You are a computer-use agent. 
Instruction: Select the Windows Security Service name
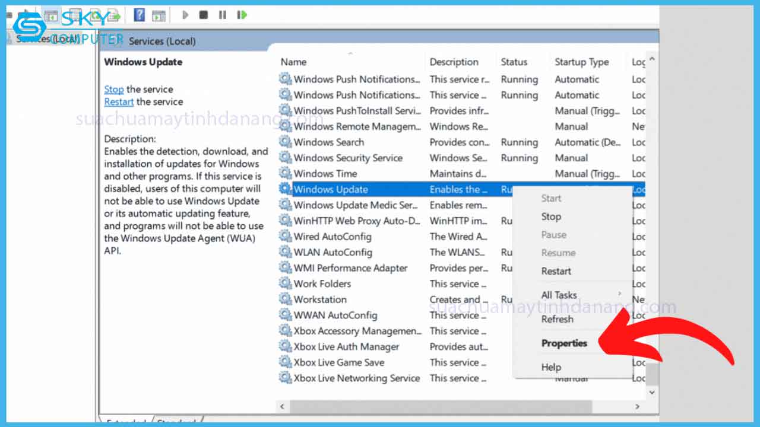pyautogui.click(x=348, y=158)
